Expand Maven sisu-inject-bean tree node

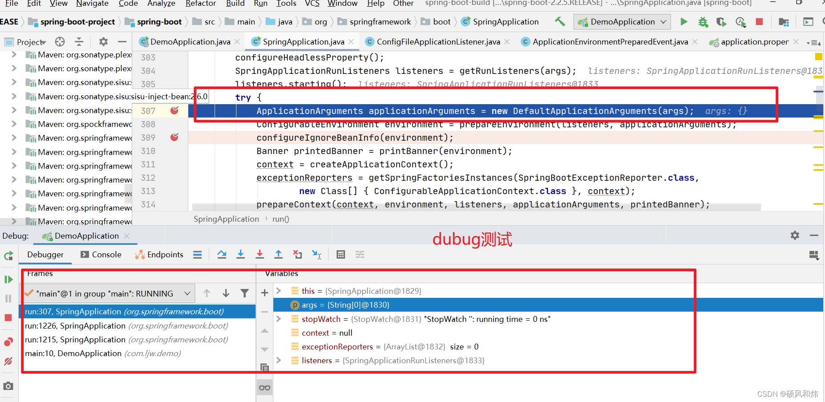(x=14, y=96)
